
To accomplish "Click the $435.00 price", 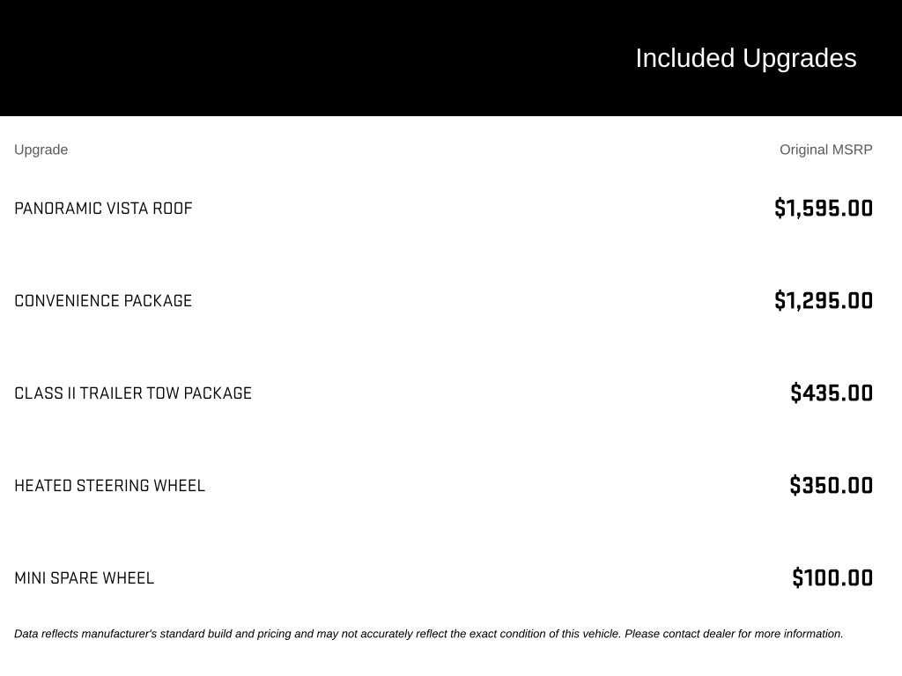I will pos(832,393).
